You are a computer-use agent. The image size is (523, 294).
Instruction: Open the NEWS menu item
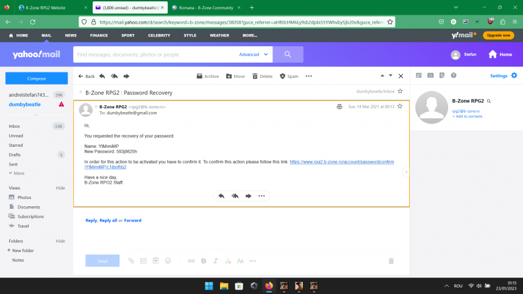point(71,35)
